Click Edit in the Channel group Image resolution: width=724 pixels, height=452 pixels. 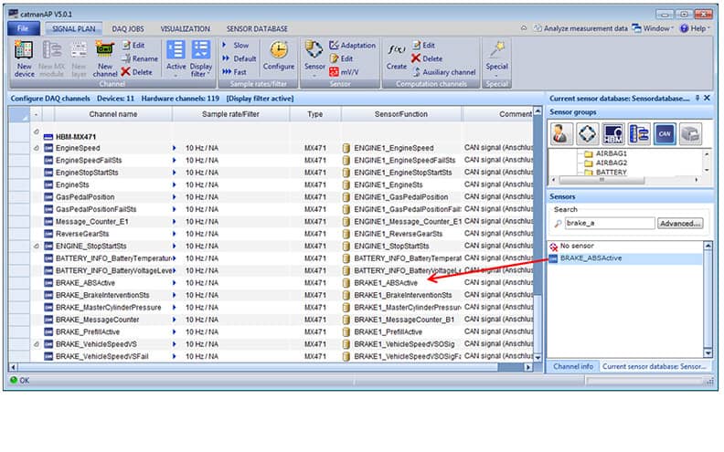(x=133, y=46)
